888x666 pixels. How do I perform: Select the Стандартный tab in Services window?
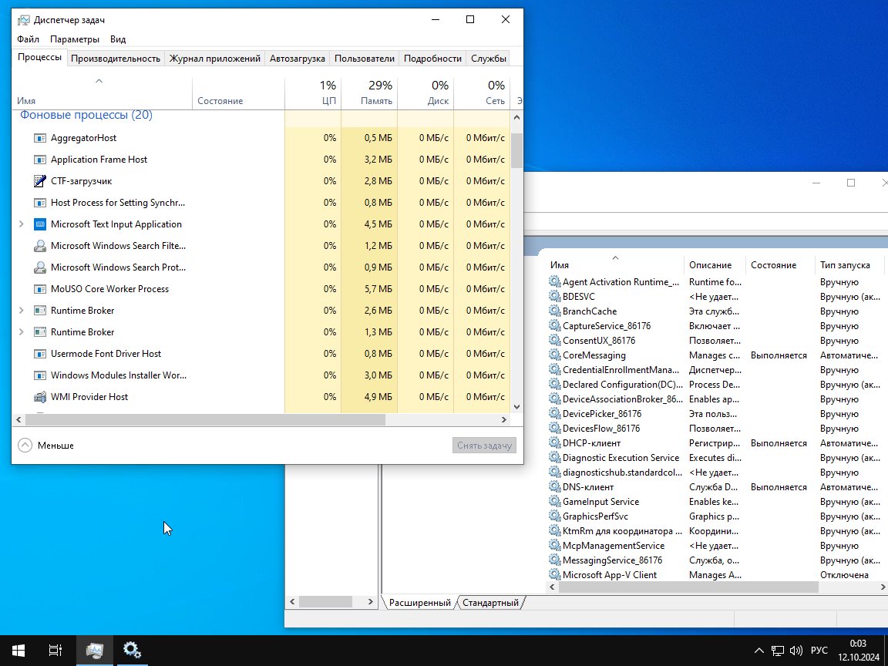click(x=490, y=603)
